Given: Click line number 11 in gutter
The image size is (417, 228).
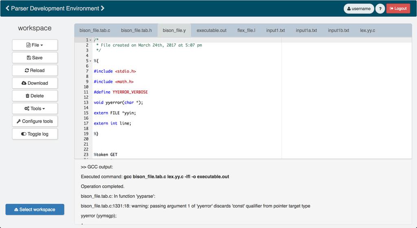Looking at the screenshot, I should 86,92.
